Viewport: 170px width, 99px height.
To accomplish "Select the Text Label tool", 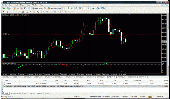I will [34, 12].
